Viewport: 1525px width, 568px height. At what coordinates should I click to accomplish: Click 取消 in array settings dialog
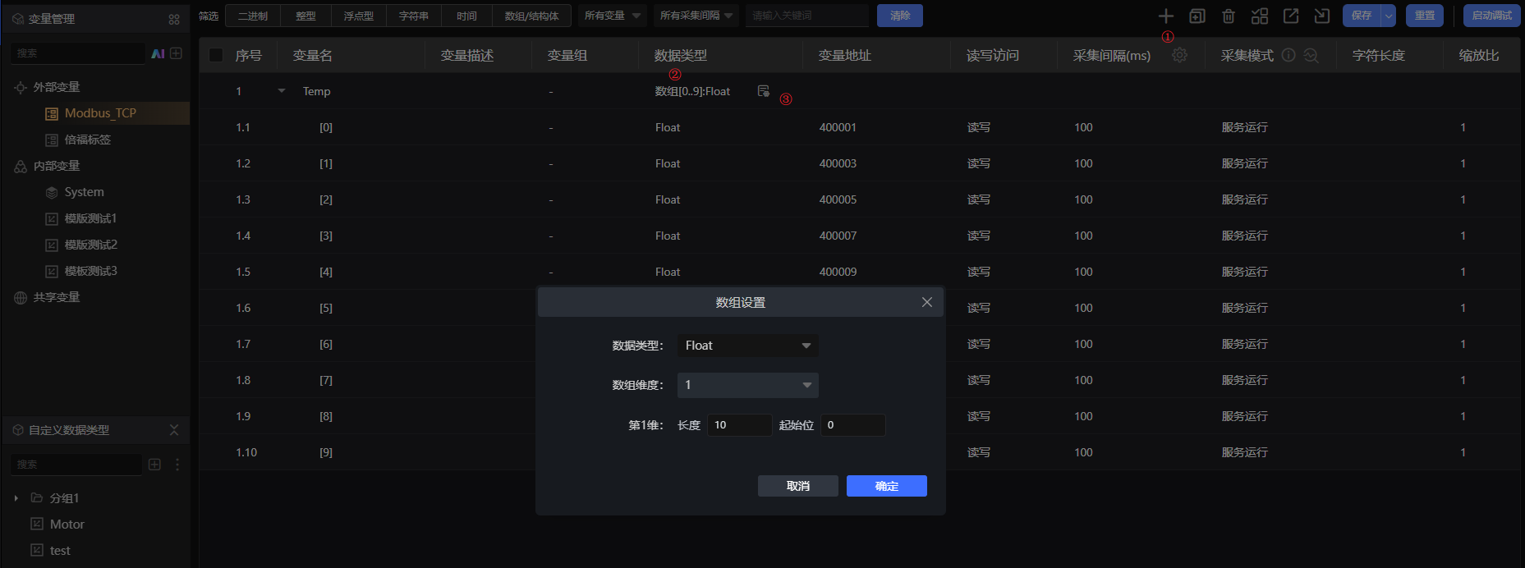tap(797, 486)
